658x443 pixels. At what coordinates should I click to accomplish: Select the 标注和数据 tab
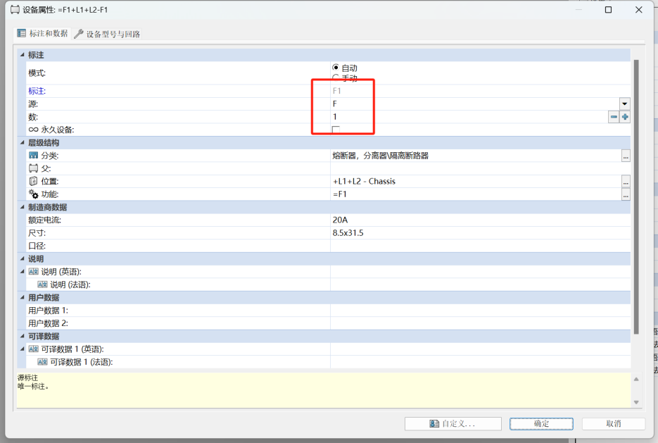pyautogui.click(x=42, y=33)
